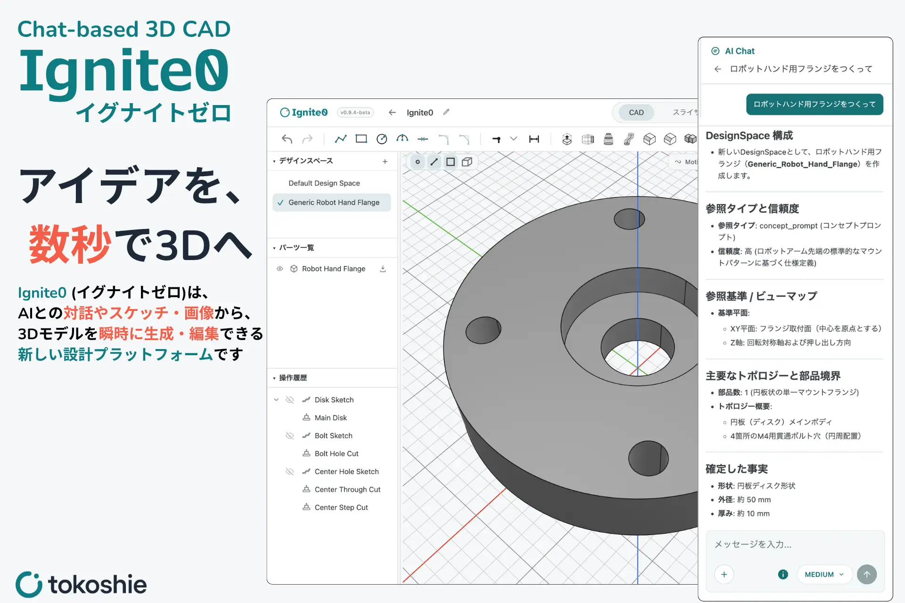Select the circle sketch tool
Viewport: 905px width, 603px height.
point(382,139)
